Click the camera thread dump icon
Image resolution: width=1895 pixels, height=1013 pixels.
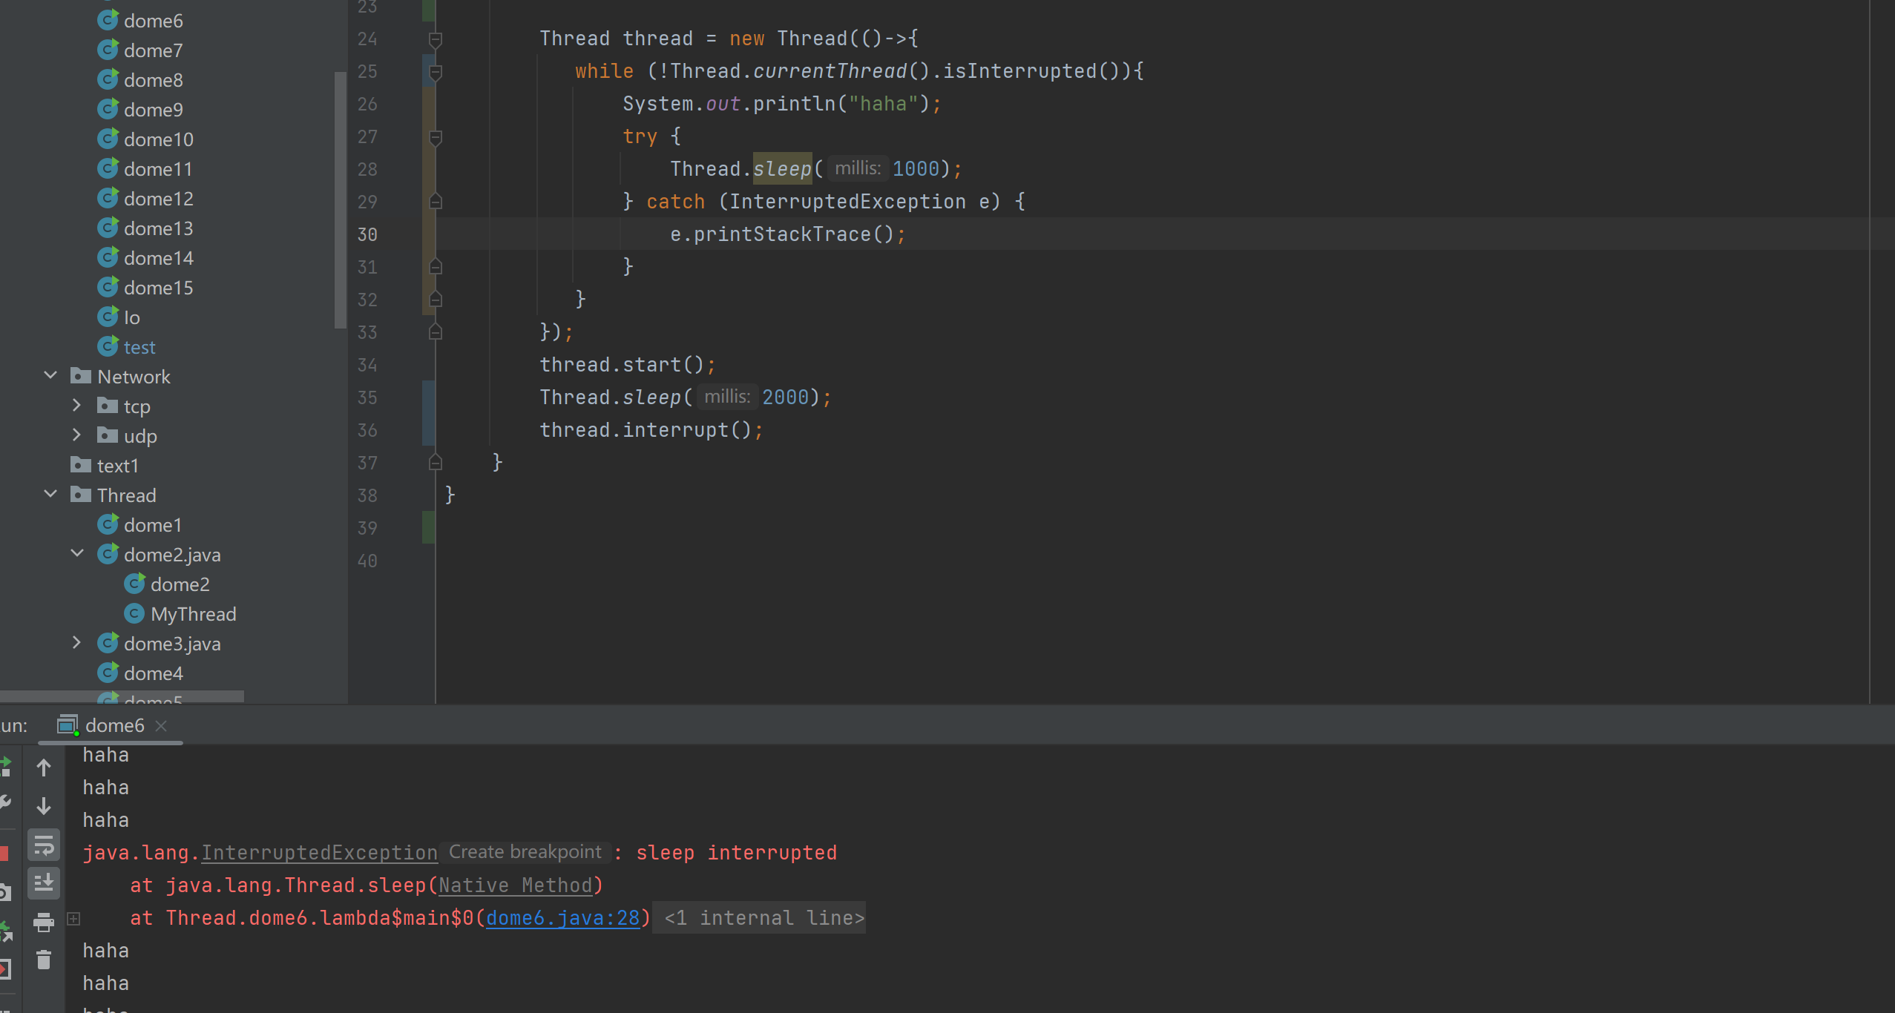(x=4, y=892)
